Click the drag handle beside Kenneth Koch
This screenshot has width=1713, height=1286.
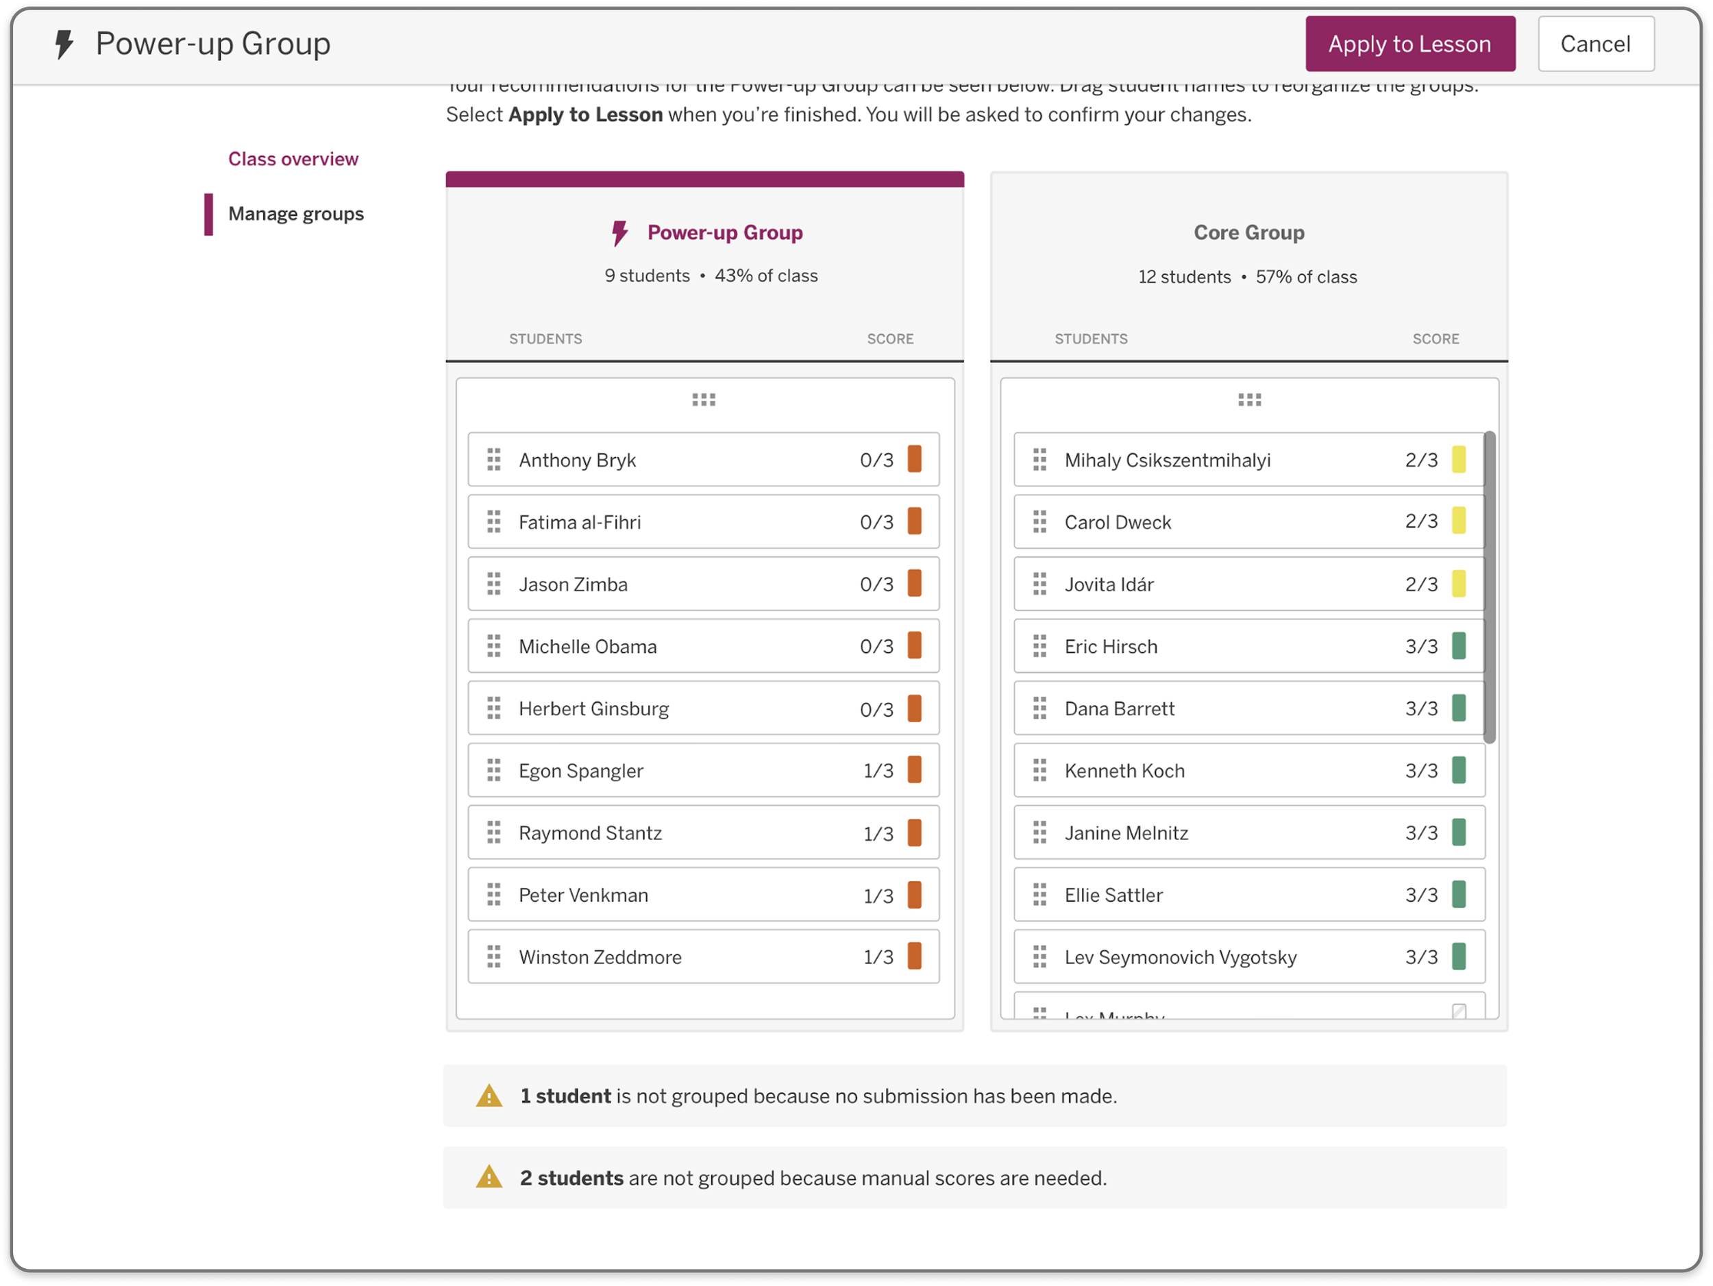[1040, 771]
